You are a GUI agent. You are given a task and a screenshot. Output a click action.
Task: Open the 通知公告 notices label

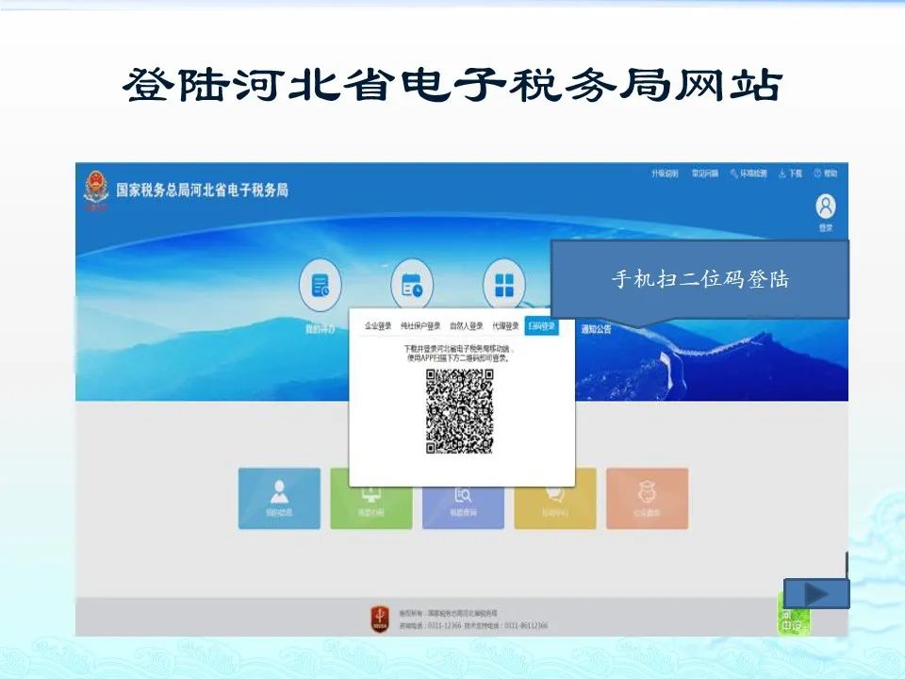pos(596,329)
